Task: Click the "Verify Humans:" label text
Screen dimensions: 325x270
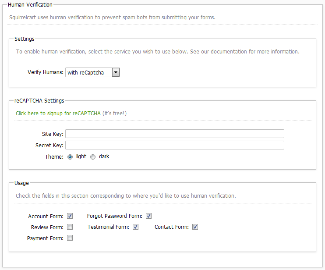Action: pos(46,72)
